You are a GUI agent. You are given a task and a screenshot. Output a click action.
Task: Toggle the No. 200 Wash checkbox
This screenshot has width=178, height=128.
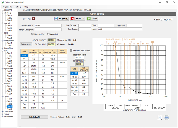pyautogui.click(x=32, y=34)
